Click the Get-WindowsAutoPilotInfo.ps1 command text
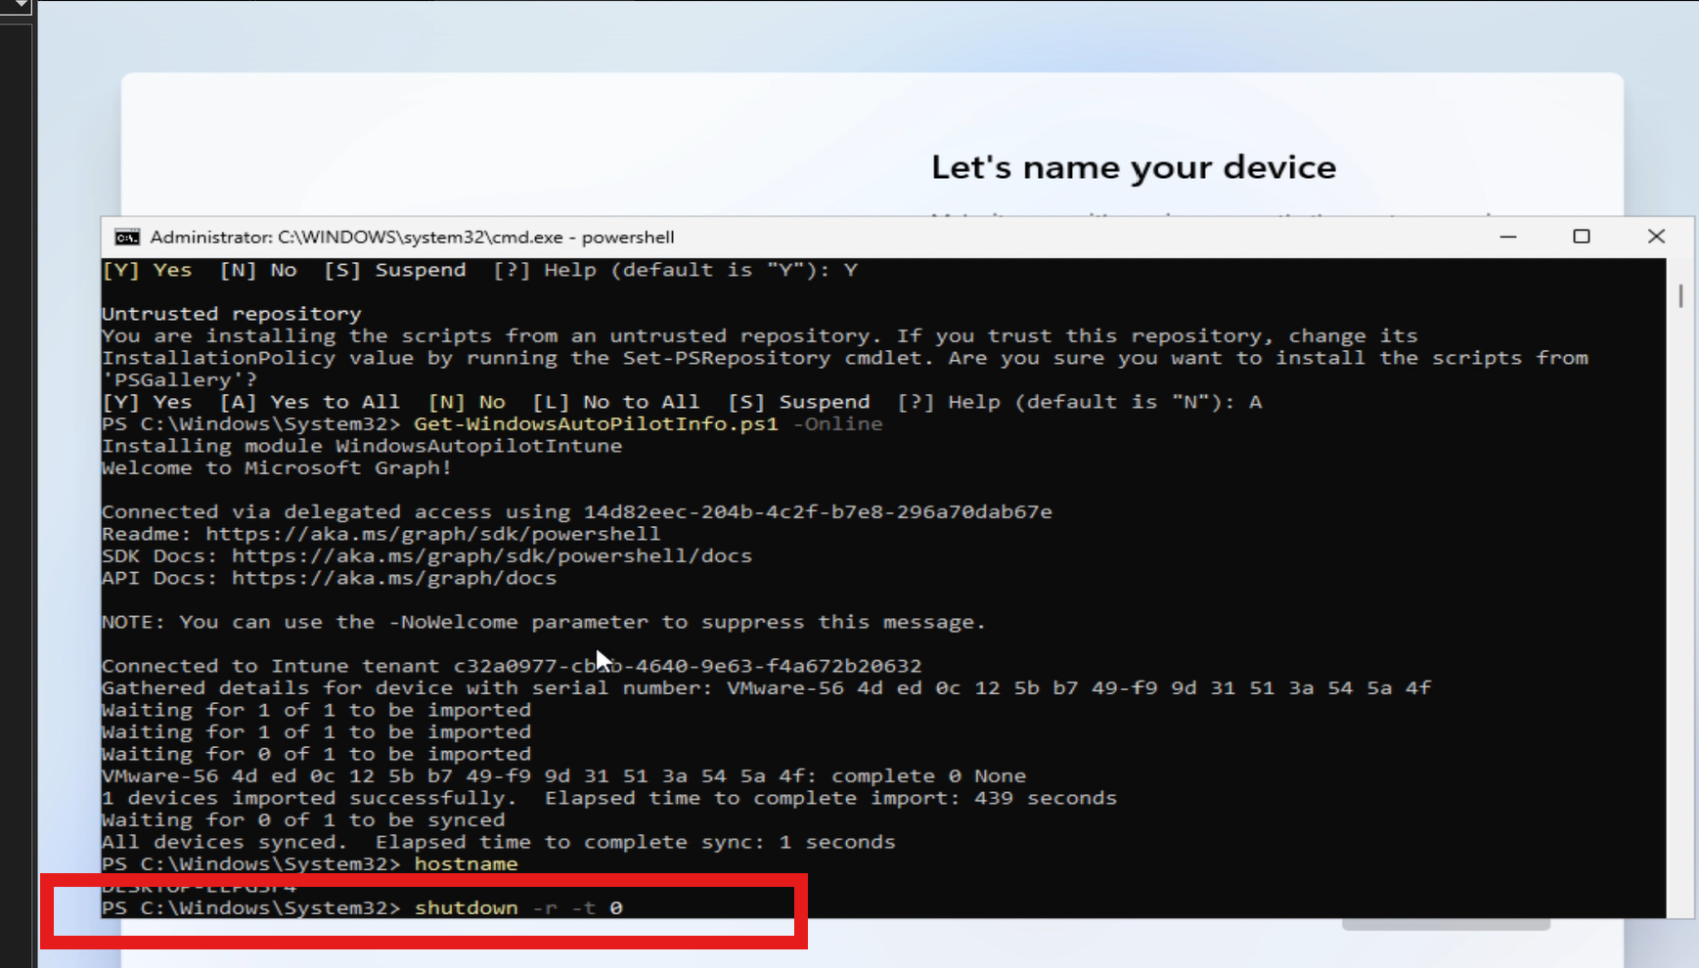This screenshot has width=1699, height=968. [x=596, y=424]
